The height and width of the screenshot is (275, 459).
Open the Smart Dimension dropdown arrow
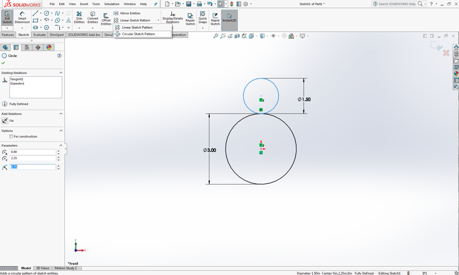pyautogui.click(x=22, y=28)
